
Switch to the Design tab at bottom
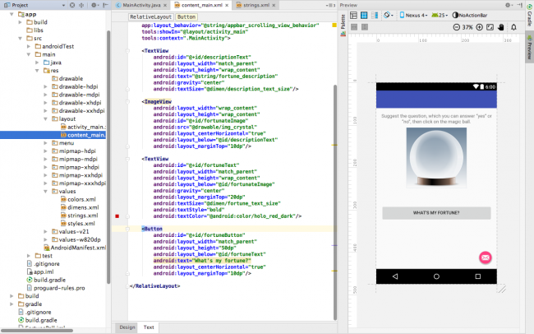coord(127,327)
